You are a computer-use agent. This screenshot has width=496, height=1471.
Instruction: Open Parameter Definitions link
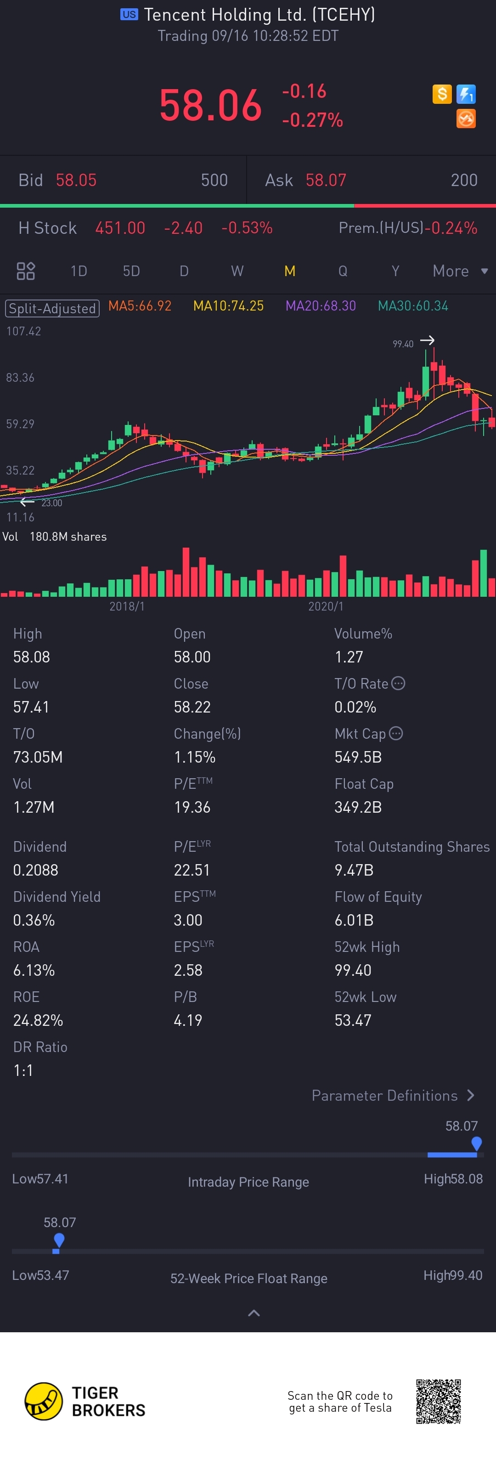393,1095
